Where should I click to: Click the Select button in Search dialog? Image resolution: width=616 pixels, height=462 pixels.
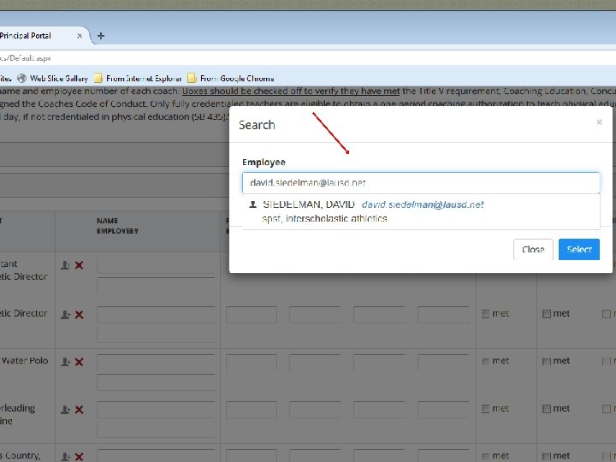578,250
